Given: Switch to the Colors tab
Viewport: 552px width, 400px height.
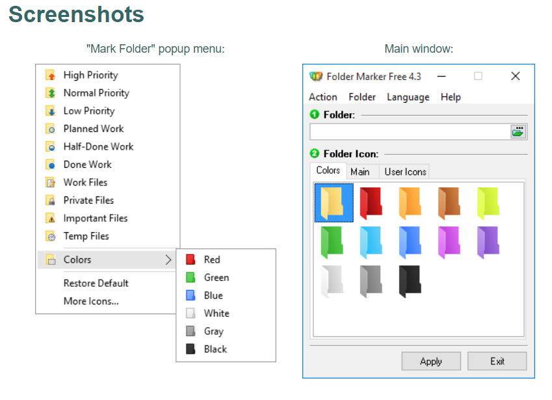Looking at the screenshot, I should point(328,170).
